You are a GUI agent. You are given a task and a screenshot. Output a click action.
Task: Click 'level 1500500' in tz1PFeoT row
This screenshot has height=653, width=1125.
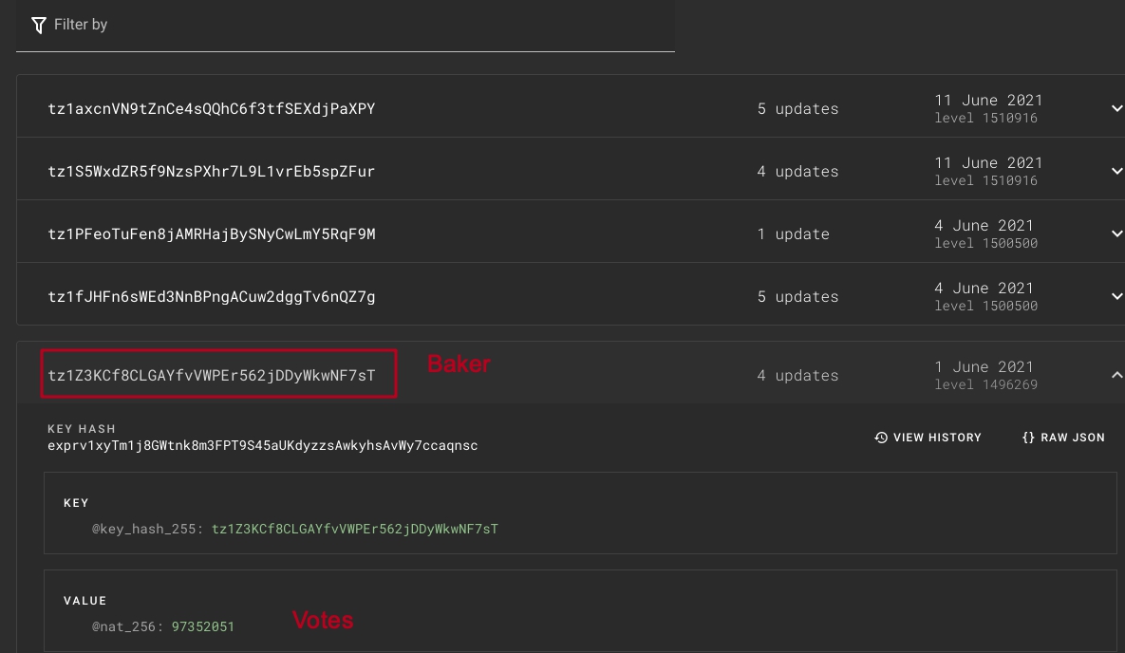(985, 243)
